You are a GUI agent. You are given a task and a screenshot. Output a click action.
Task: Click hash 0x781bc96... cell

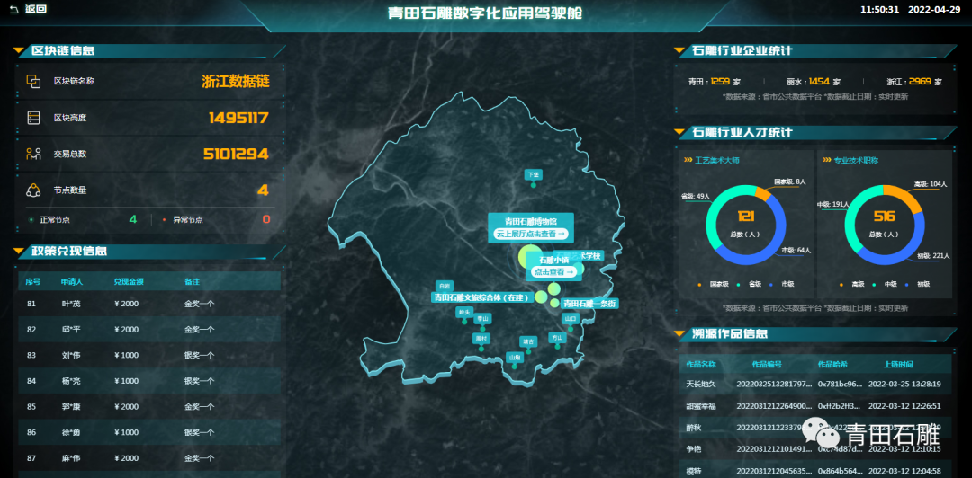pos(839,384)
